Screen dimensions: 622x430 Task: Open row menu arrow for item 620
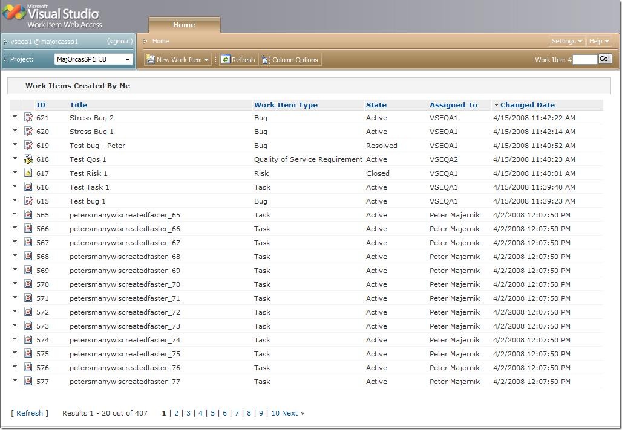(x=15, y=131)
